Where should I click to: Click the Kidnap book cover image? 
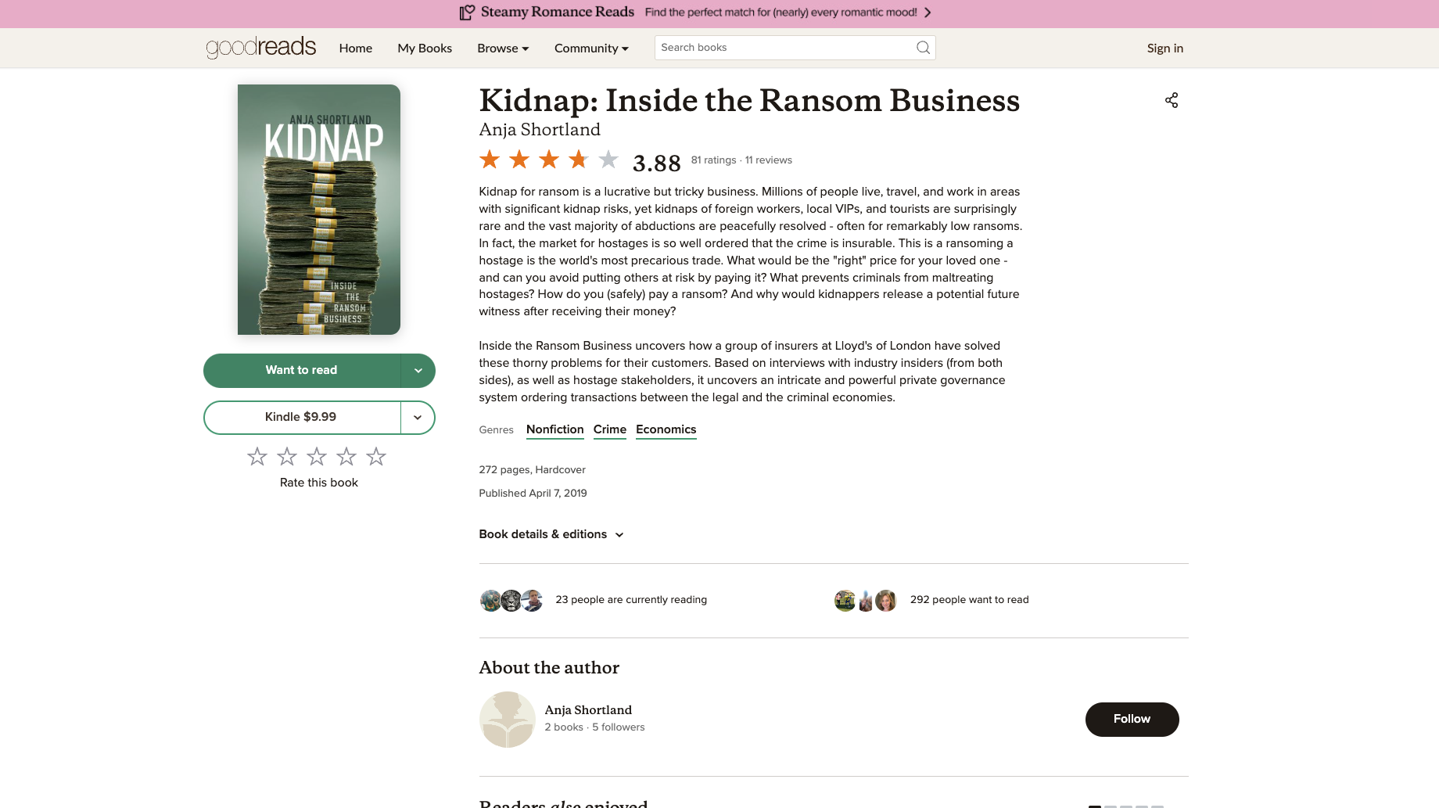(x=319, y=210)
